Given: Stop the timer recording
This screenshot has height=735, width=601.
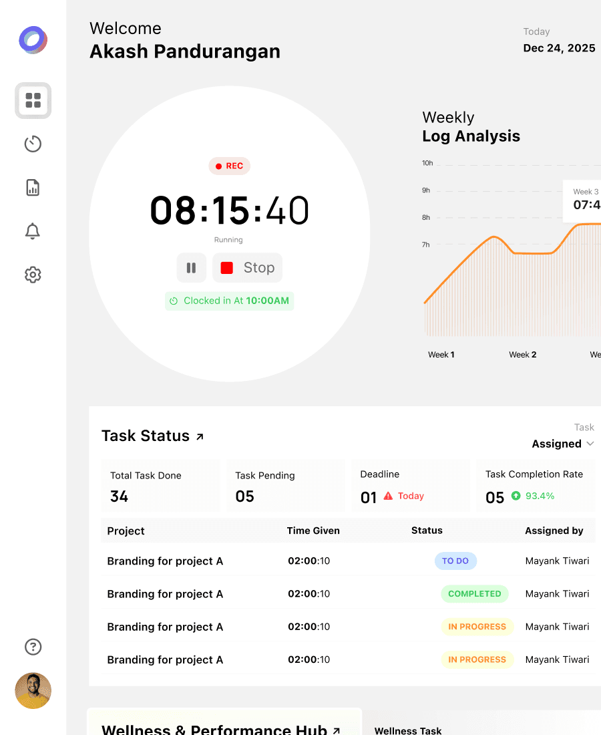Looking at the screenshot, I should coord(247,268).
